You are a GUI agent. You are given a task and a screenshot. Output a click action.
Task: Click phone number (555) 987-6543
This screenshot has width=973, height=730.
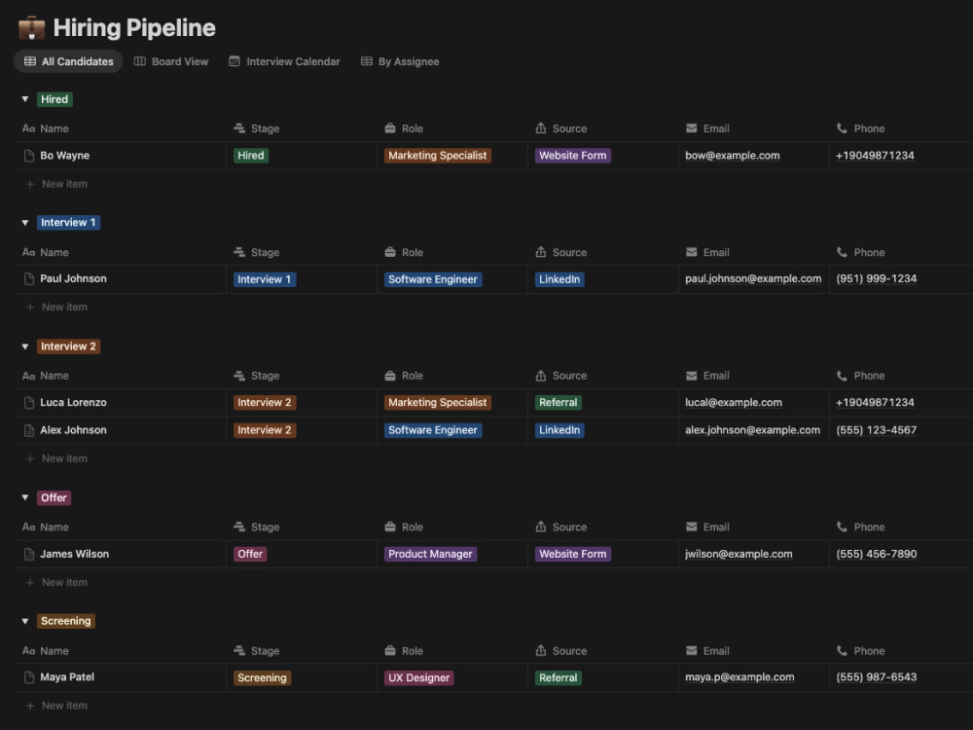click(x=877, y=677)
